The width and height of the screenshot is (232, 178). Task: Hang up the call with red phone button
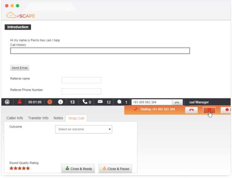pyautogui.click(x=191, y=110)
